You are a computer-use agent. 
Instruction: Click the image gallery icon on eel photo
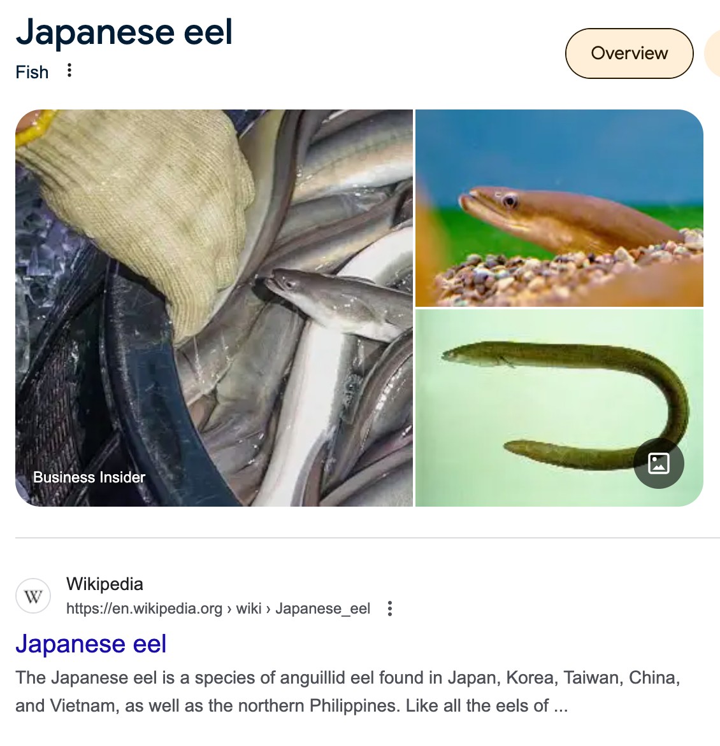click(659, 463)
